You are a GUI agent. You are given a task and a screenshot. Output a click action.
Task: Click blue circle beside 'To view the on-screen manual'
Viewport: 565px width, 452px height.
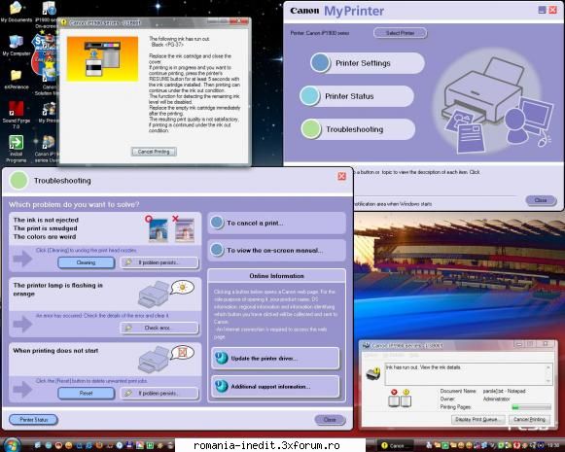click(217, 250)
